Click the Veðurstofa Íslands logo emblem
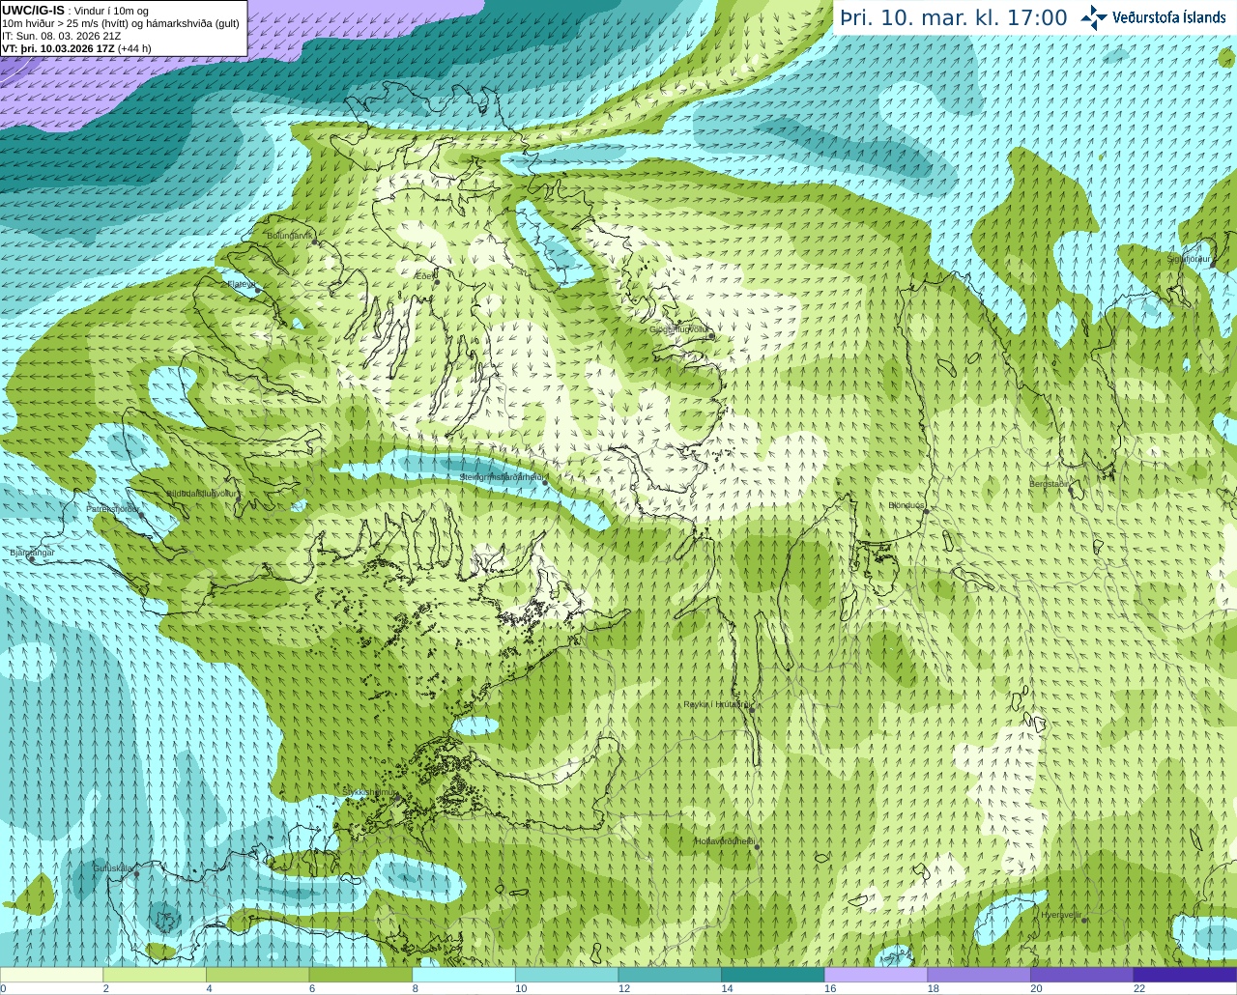The width and height of the screenshot is (1237, 995). (1094, 17)
